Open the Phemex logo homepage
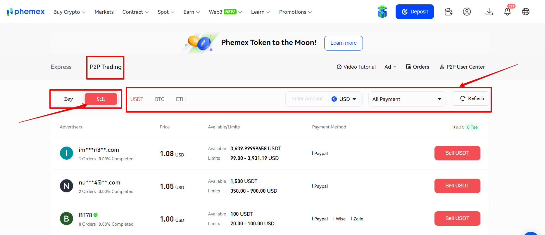Viewport: 545px width, 235px height. tap(26, 12)
